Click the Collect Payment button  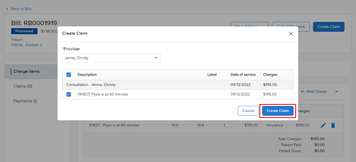pyautogui.click(x=291, y=27)
